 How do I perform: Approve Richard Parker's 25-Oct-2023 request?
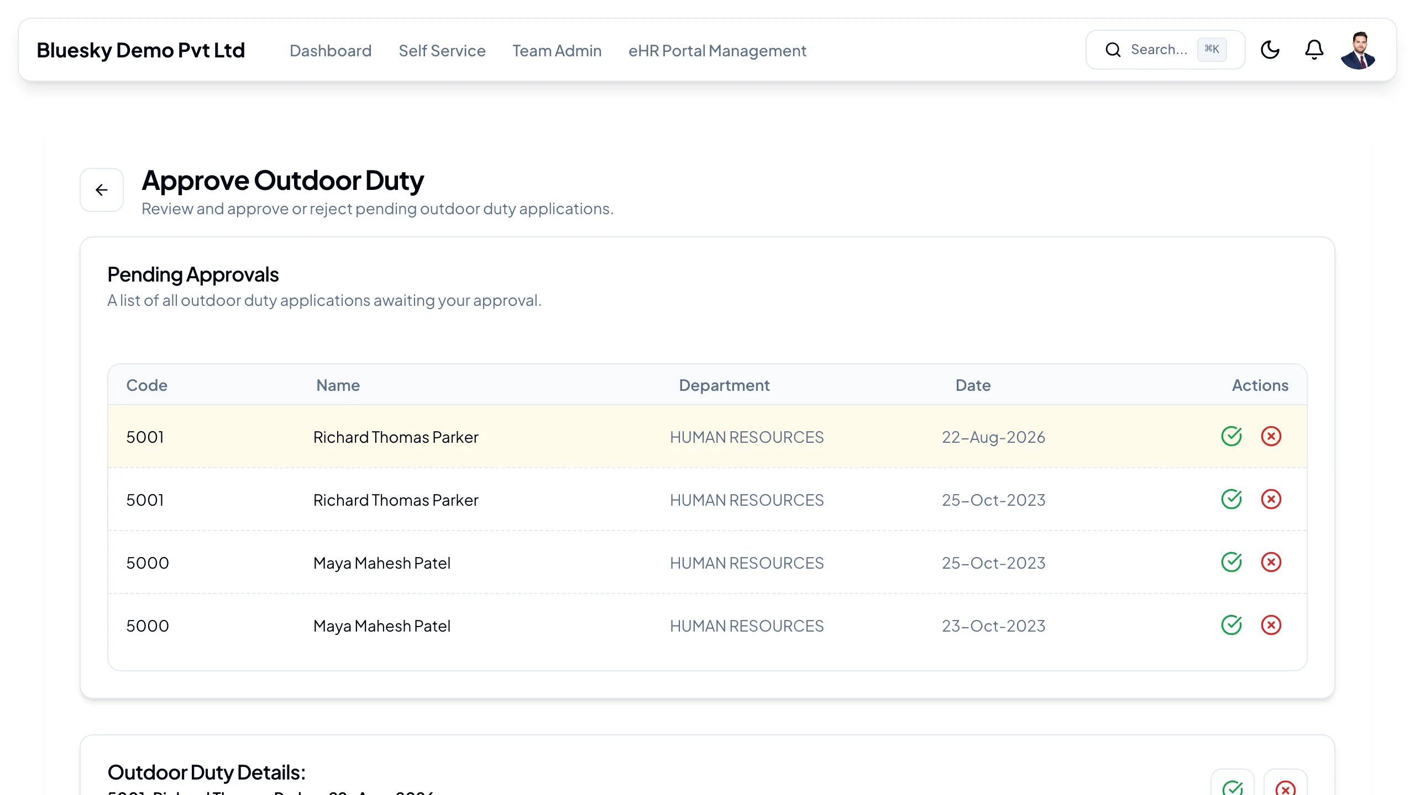(1231, 499)
